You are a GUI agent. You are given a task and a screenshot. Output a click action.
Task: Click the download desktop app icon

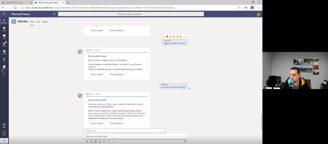click(4, 141)
